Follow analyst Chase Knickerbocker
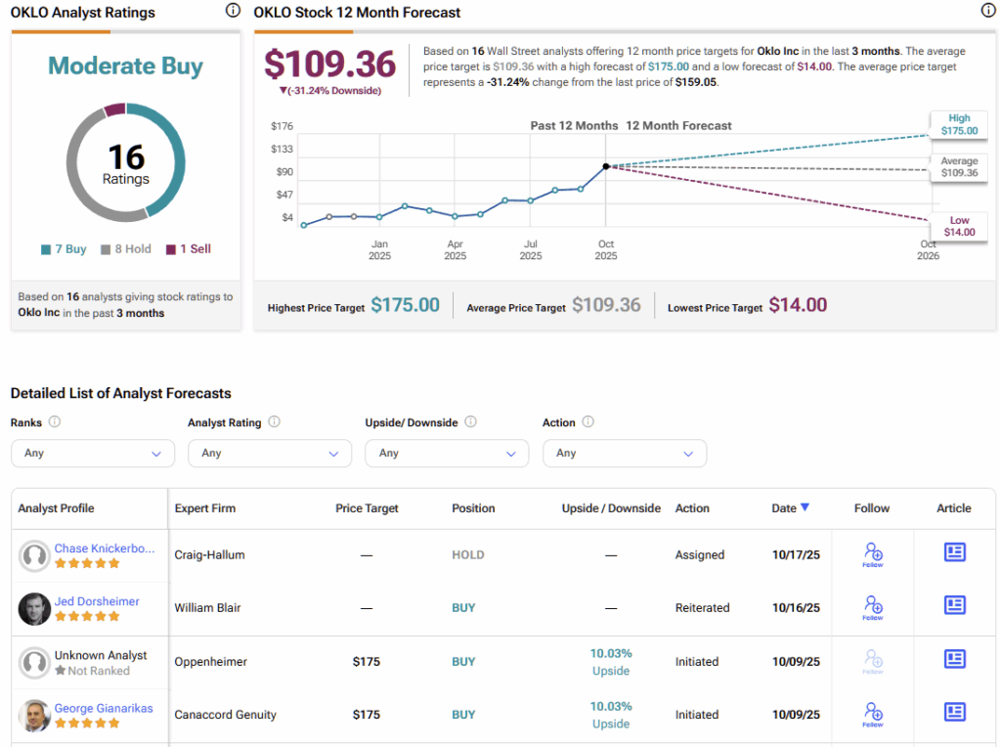Viewport: 1001px width, 747px height. tap(872, 553)
